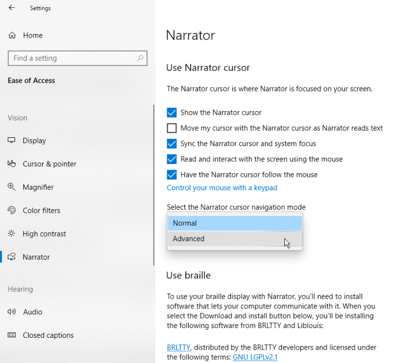Click the Home house icon
Image resolution: width=395 pixels, height=363 pixels.
(x=12, y=35)
